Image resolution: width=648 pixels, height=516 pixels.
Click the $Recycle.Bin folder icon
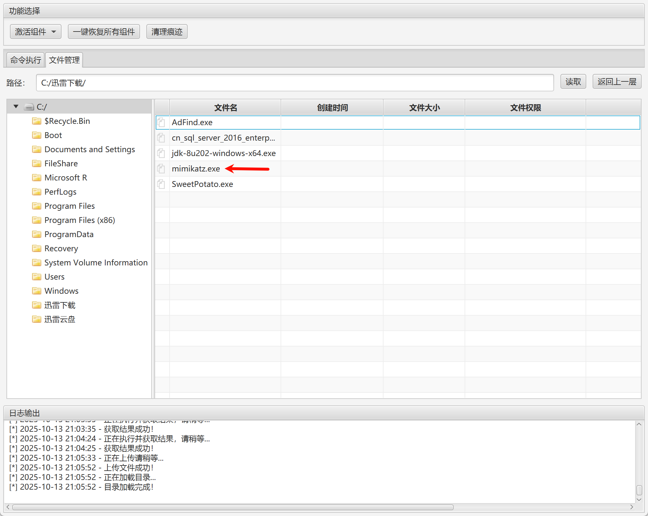point(37,121)
